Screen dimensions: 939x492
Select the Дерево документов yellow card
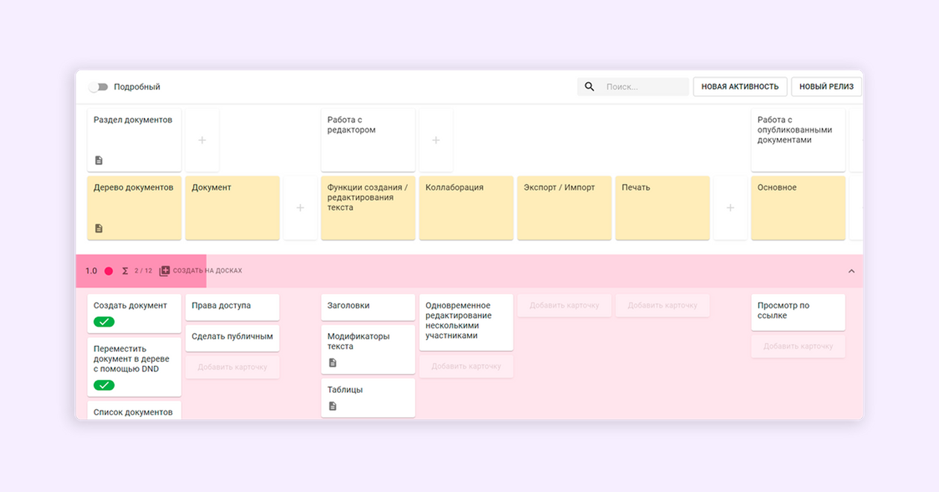pos(134,208)
